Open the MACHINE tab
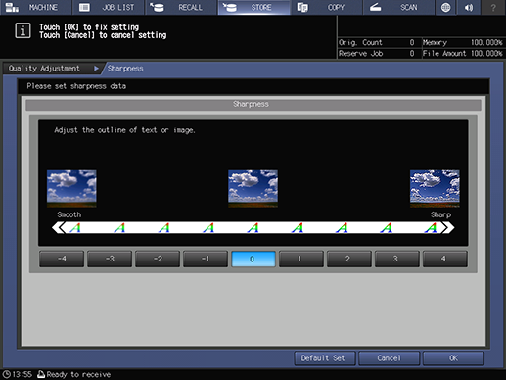Image resolution: width=506 pixels, height=380 pixels. coord(36,7)
